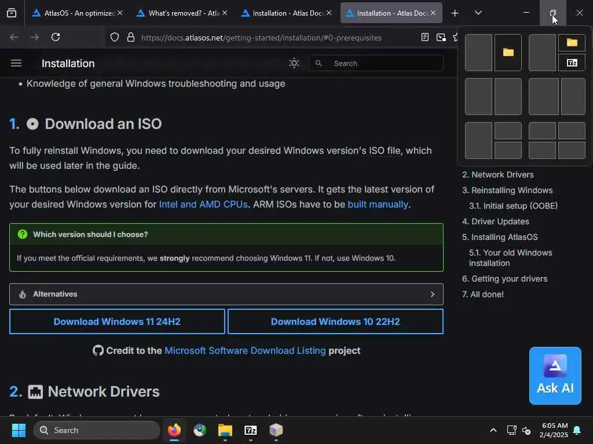The height and width of the screenshot is (444, 593).
Task: Jump to 2. Network Drivers in contents
Action: [497, 175]
